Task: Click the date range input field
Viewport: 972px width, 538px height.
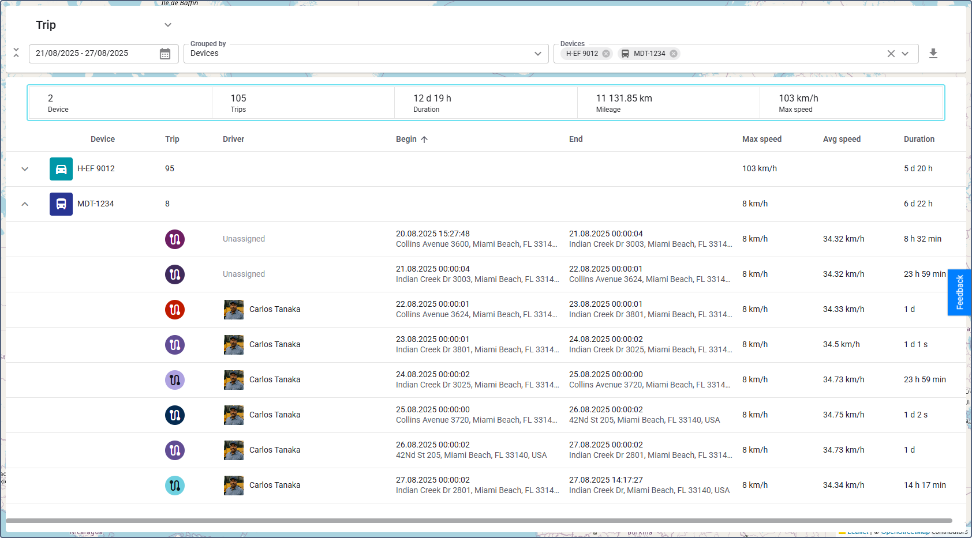Action: click(x=92, y=54)
